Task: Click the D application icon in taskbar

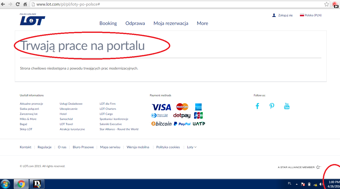Action: coord(37,184)
